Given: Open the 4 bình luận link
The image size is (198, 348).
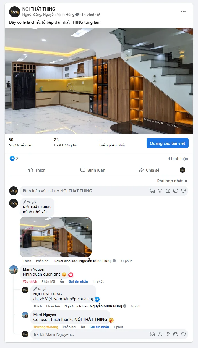Looking at the screenshot, I should [x=178, y=159].
